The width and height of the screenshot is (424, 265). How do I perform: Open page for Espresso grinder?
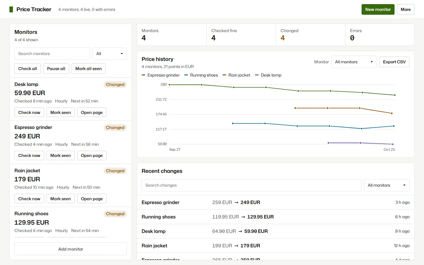coord(92,155)
